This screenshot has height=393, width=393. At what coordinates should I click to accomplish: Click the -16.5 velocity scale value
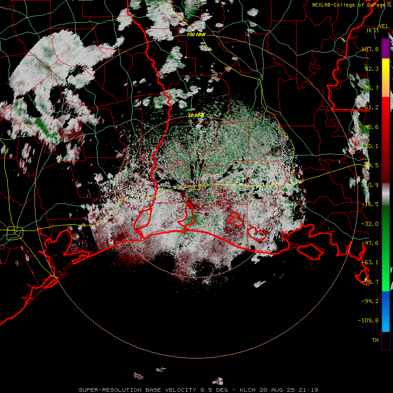(x=370, y=204)
